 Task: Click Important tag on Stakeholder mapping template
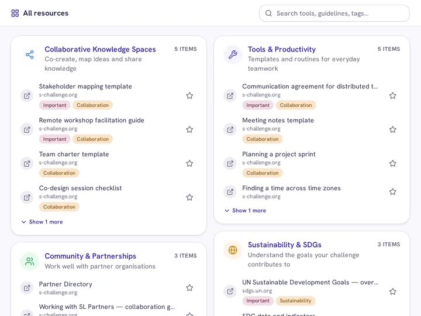[x=54, y=105]
